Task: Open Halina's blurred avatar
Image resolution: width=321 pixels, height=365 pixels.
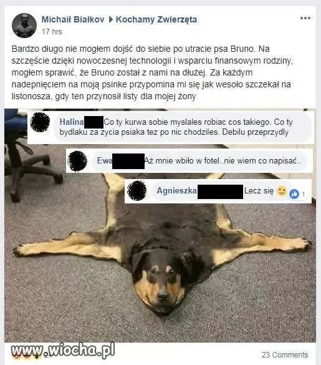Action: (x=40, y=122)
